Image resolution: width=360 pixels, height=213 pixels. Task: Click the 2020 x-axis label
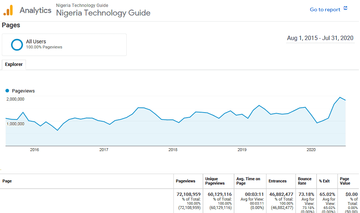pos(311,150)
